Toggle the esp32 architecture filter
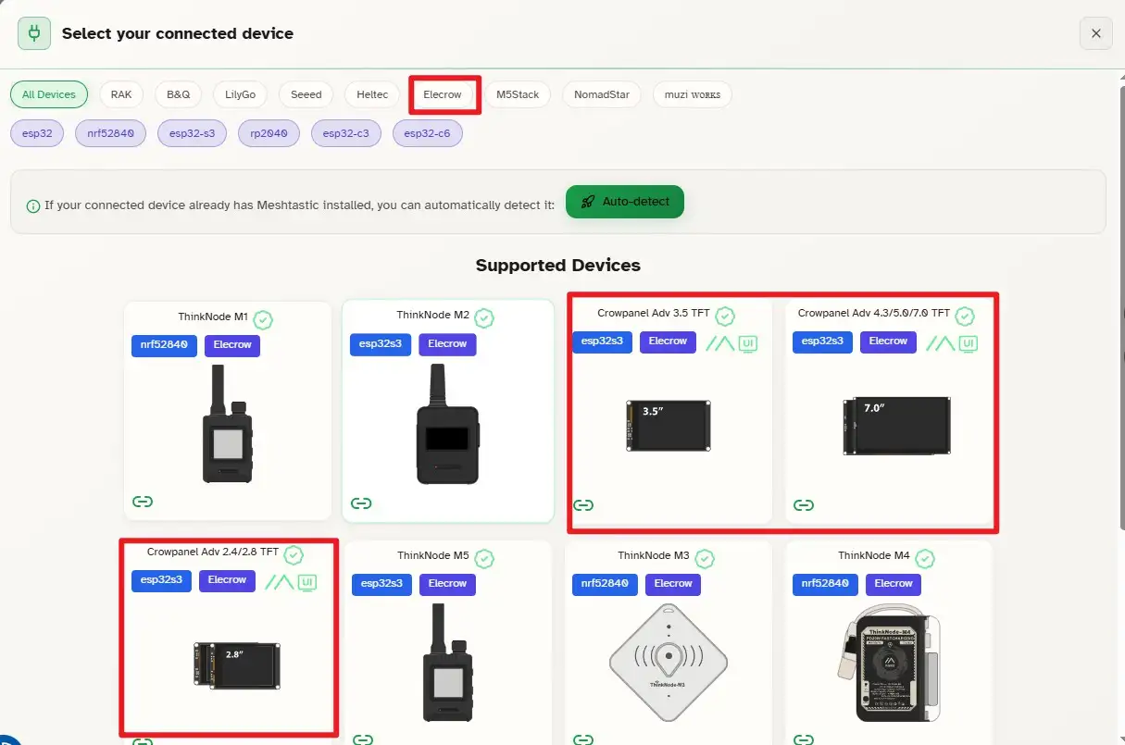 tap(37, 133)
